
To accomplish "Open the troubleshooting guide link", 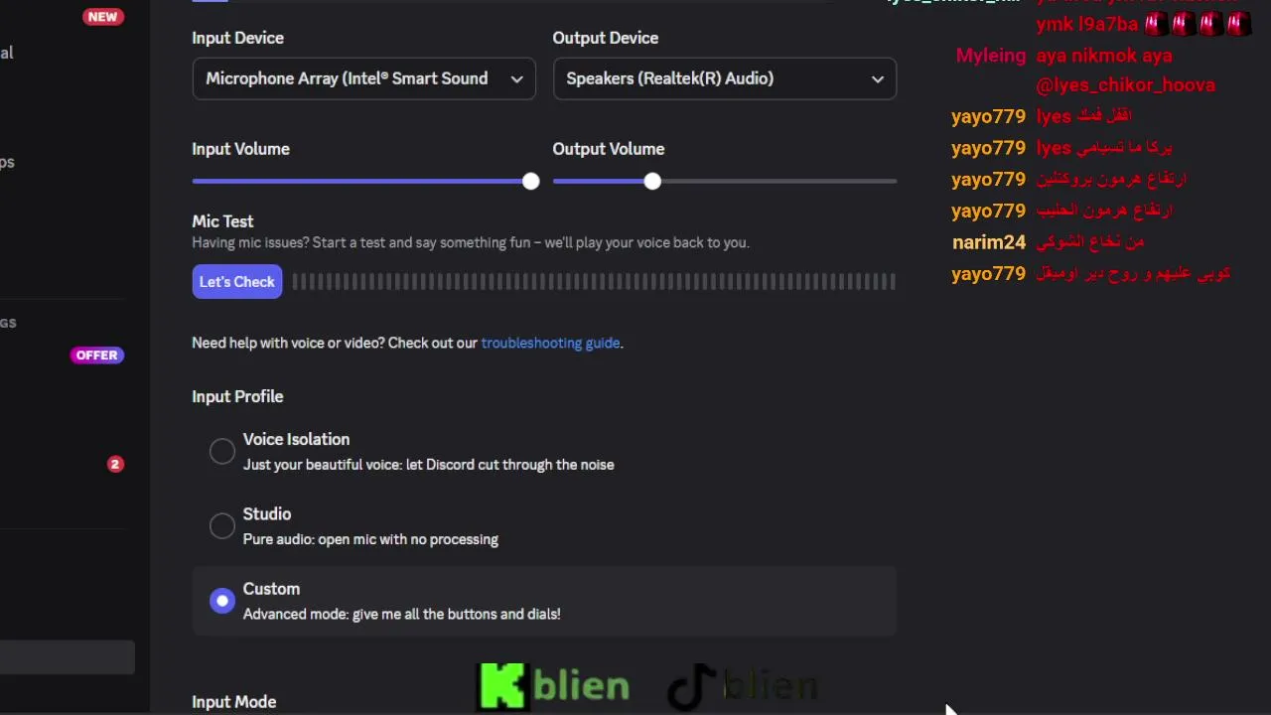I will click(550, 343).
